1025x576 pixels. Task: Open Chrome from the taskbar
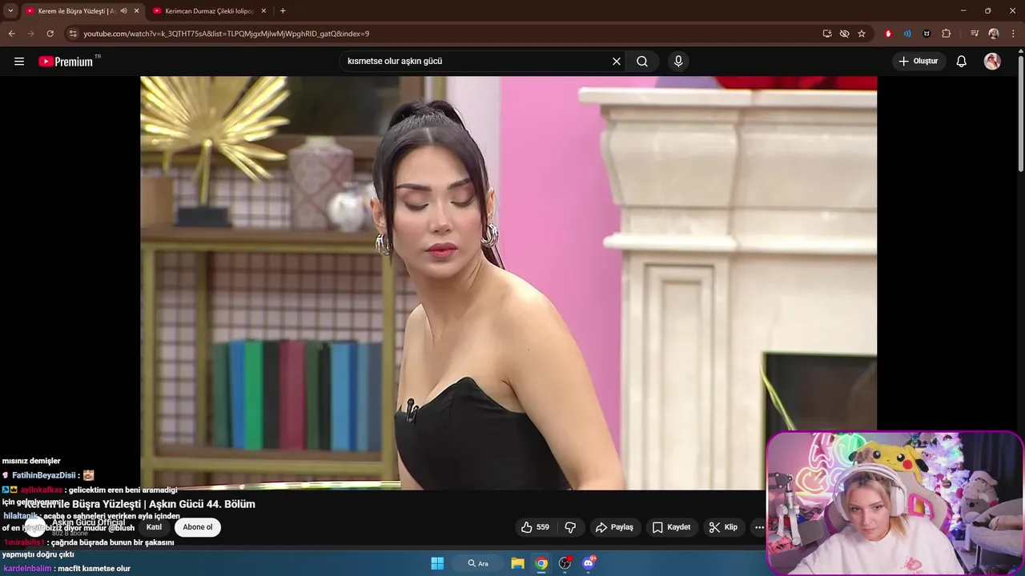[x=541, y=563]
